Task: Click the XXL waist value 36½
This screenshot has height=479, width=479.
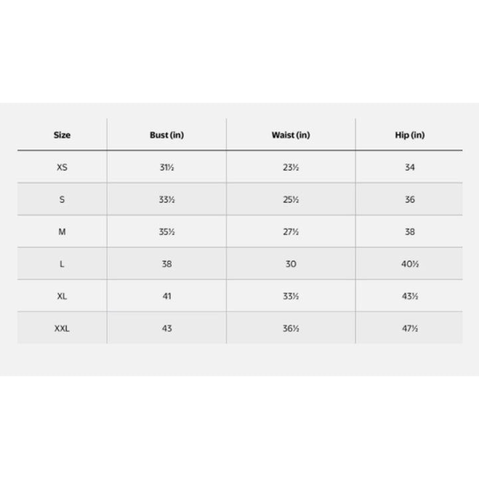Action: click(x=291, y=329)
